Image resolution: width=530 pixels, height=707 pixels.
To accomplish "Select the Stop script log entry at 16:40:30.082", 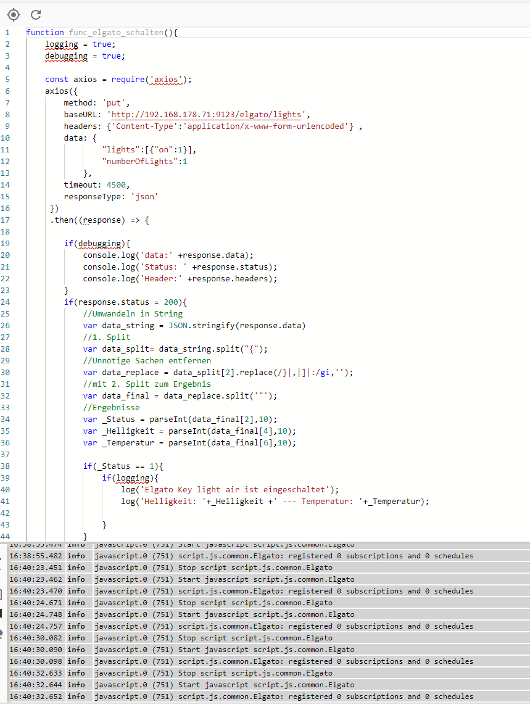I will pyautogui.click(x=269, y=638).
